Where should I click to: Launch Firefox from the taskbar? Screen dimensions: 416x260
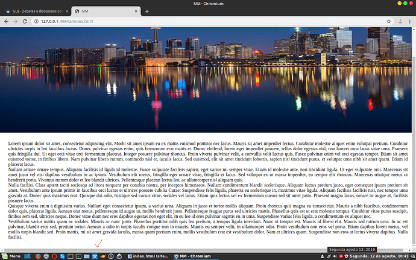click(38, 256)
